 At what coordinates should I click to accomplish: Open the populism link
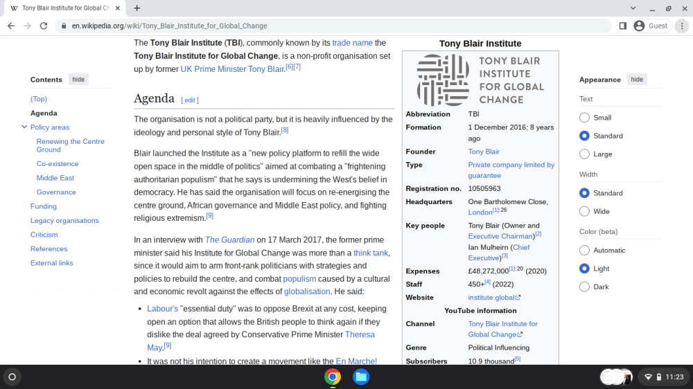coord(299,279)
